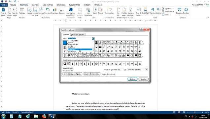Viewport: 210px width, 119px height.
Task: Open the Police font dropdown arrow
Action: [93, 38]
